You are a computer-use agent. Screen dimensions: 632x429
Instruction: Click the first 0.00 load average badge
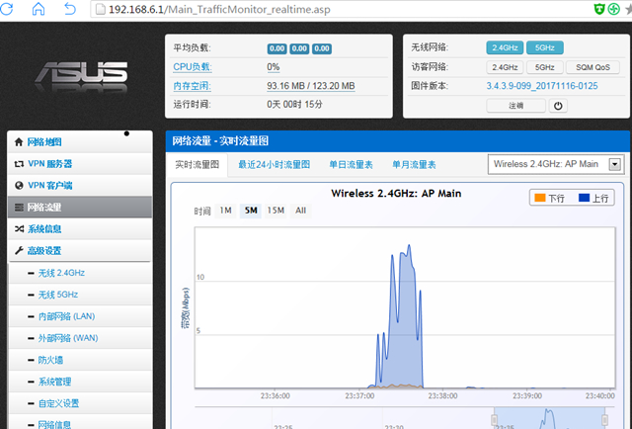[x=276, y=48]
